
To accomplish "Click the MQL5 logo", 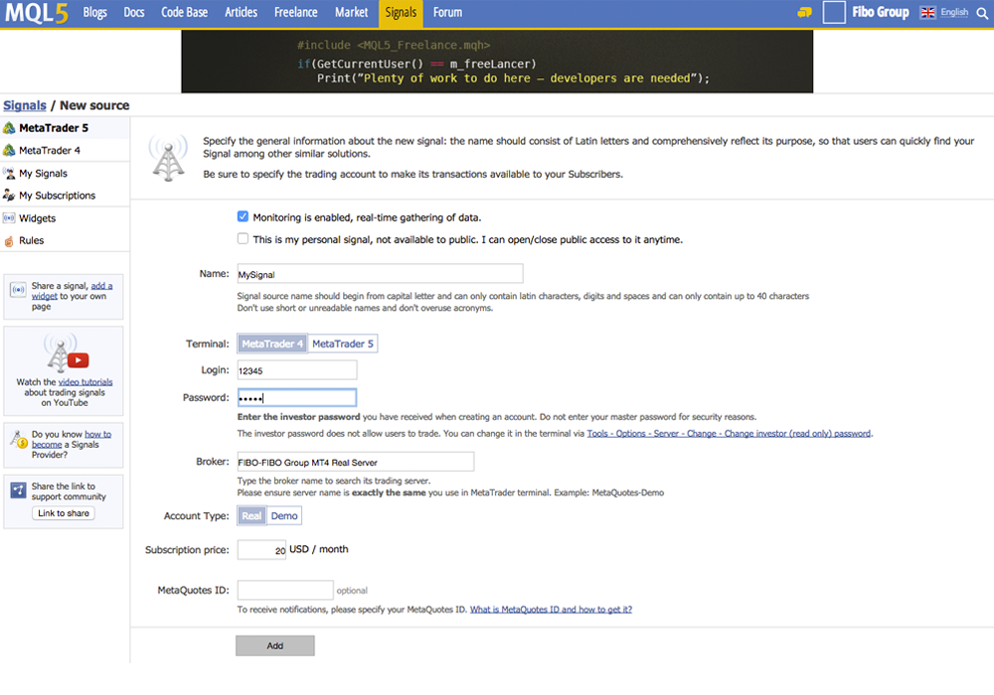I will [36, 13].
